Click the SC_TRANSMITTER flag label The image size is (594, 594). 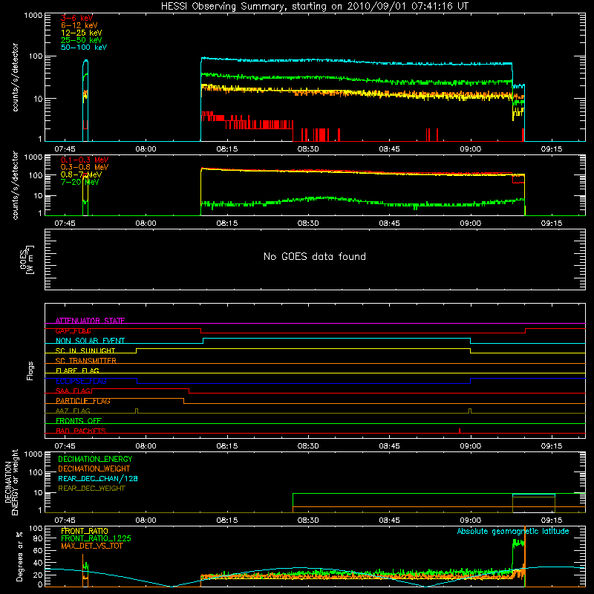[85, 361]
